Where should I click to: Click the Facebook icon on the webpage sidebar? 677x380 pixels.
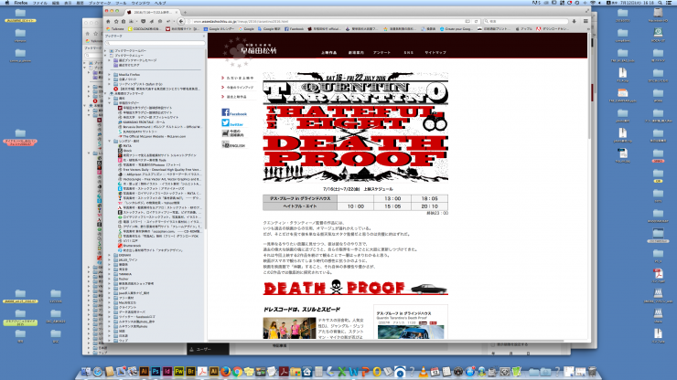pyautogui.click(x=226, y=113)
